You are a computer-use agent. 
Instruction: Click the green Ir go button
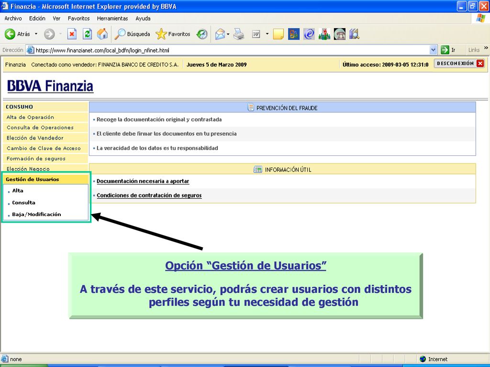coord(448,50)
